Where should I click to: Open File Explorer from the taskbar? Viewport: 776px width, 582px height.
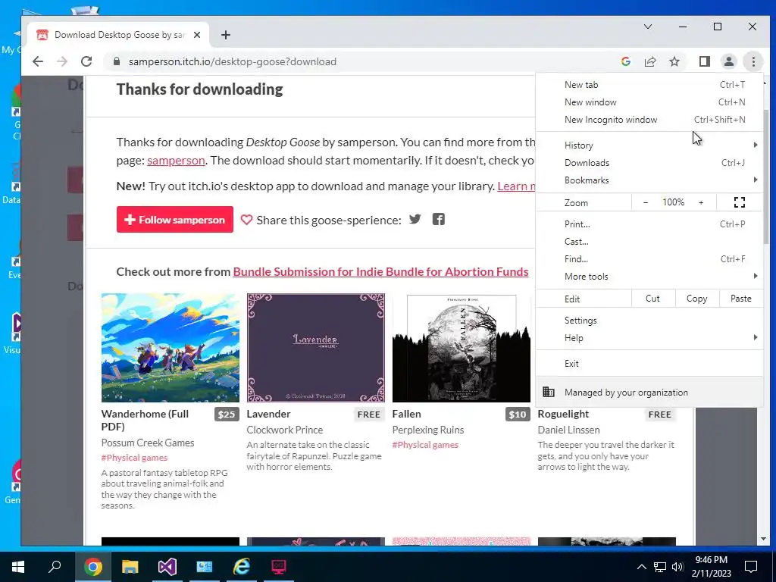tap(130, 567)
